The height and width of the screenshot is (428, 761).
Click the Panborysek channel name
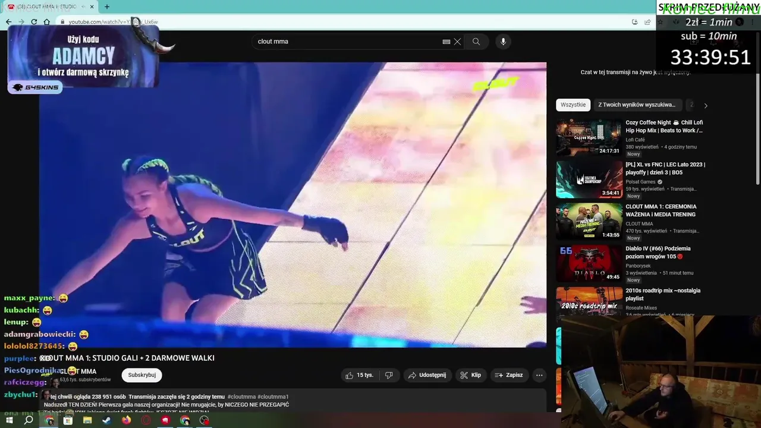tap(639, 266)
